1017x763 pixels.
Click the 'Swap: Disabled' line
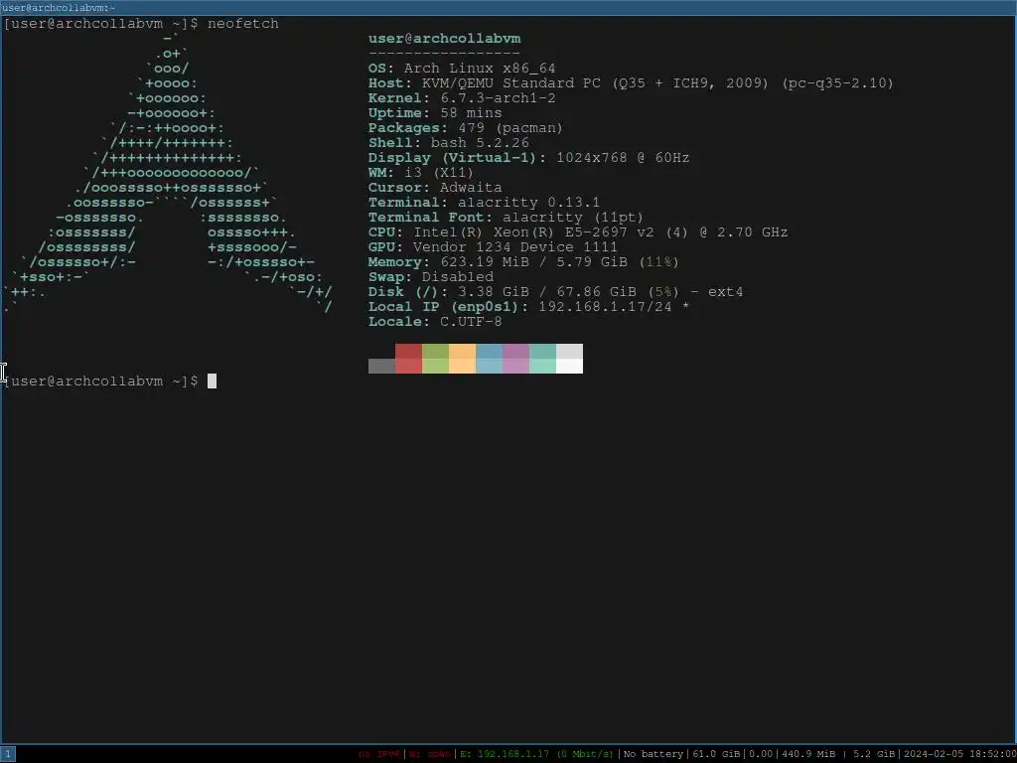coord(431,277)
